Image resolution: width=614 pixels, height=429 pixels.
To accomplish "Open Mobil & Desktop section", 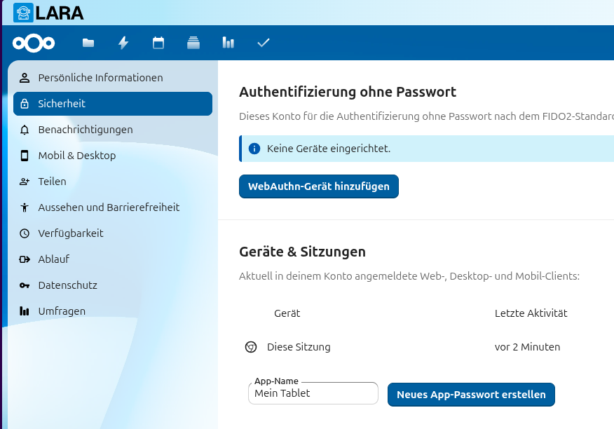I will [x=77, y=156].
